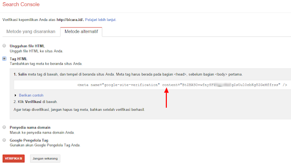This screenshot has height=166, width=291.
Task: Open the Metode alternatif tab
Action: 81,31
